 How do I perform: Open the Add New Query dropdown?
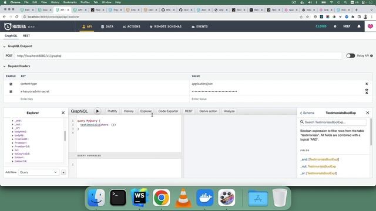coord(39,172)
